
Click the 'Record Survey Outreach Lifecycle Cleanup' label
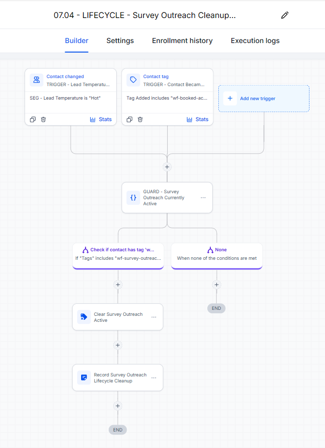(120, 378)
